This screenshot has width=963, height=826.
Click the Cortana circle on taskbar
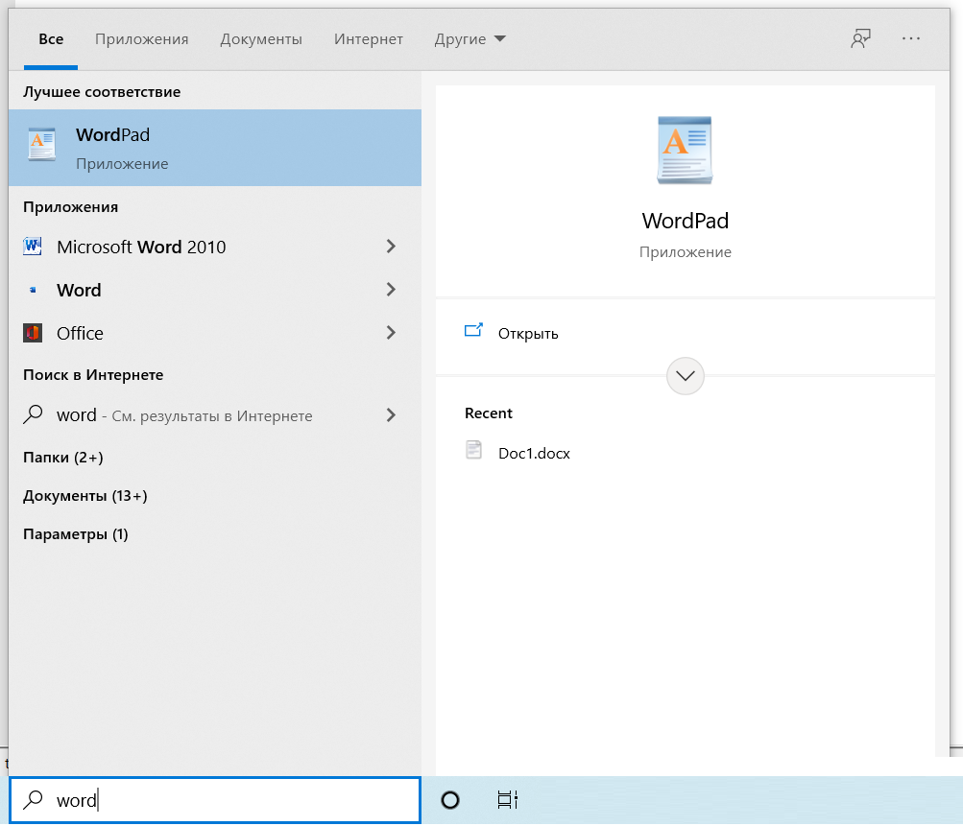coord(449,800)
